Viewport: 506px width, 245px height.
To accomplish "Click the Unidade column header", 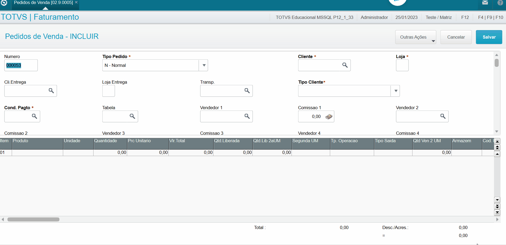I will (78, 143).
